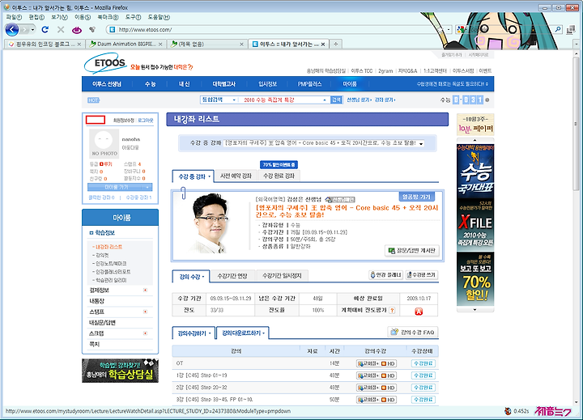Expand the 스탬프 sidebar section
Viewport: 583px width, 420px height.
click(x=146, y=312)
